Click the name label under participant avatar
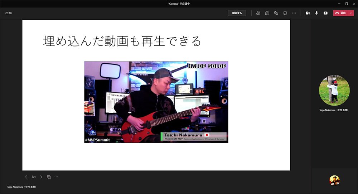This screenshot has height=194, width=358. point(334,110)
